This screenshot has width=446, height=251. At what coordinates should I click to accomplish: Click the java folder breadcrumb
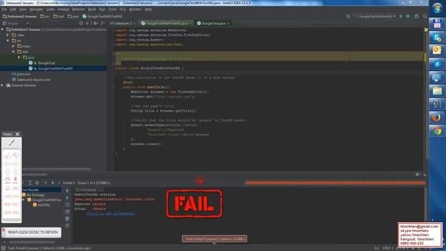click(x=73, y=17)
